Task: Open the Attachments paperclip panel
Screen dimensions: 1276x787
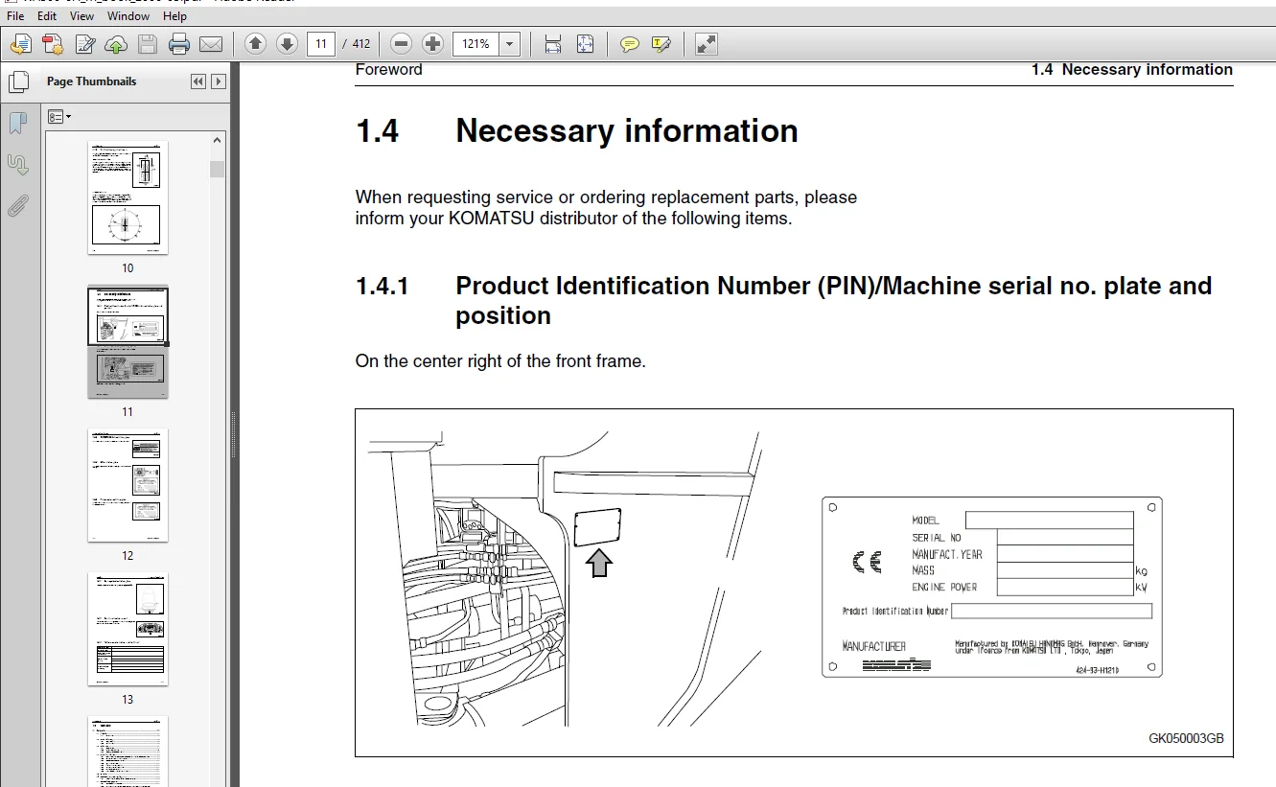Action: pyautogui.click(x=17, y=205)
